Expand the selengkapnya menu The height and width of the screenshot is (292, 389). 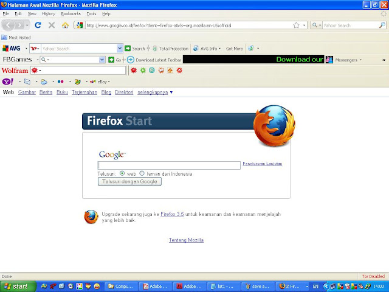(x=155, y=92)
